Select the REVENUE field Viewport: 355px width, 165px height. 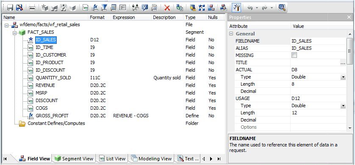45,85
